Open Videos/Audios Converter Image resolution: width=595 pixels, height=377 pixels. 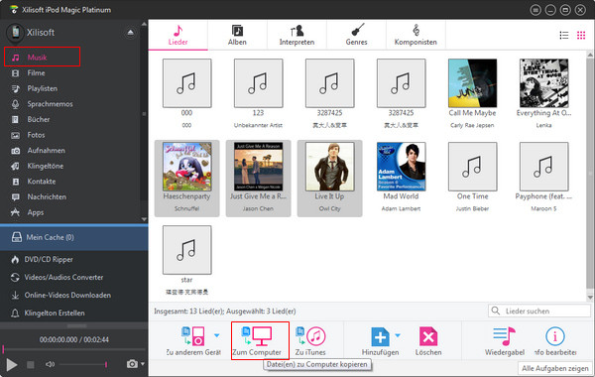[63, 277]
